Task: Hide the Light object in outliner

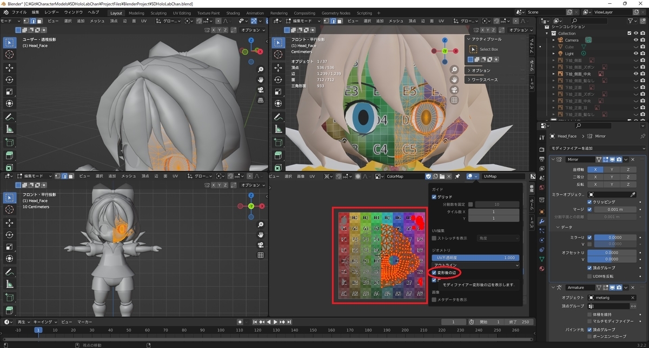Action: [x=635, y=53]
